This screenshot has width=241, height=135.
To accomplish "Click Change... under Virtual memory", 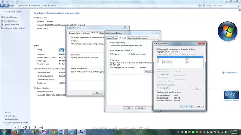I will pos(148,72).
